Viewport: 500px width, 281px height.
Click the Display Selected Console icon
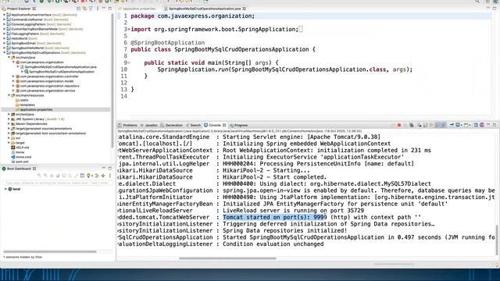coord(458,125)
